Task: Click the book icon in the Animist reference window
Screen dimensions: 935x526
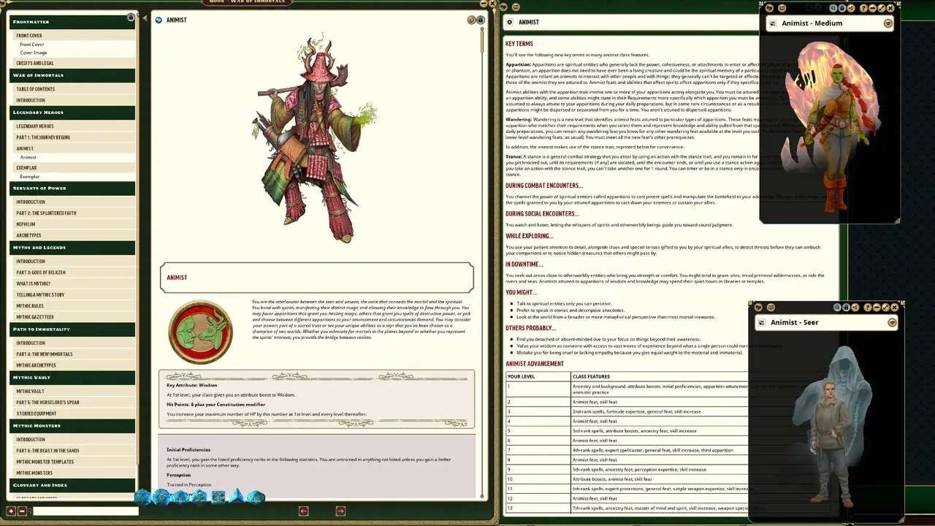Action: 516,7
